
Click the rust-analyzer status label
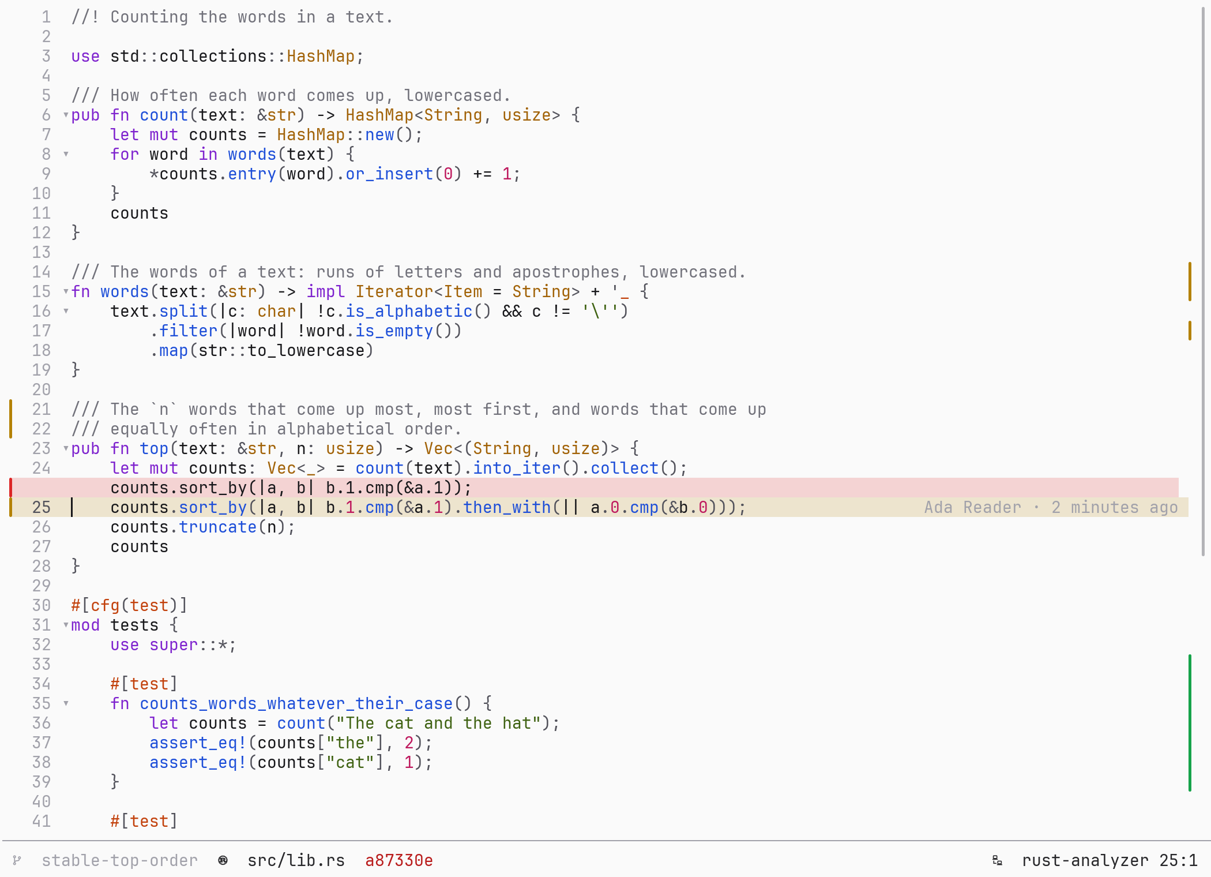click(1085, 860)
